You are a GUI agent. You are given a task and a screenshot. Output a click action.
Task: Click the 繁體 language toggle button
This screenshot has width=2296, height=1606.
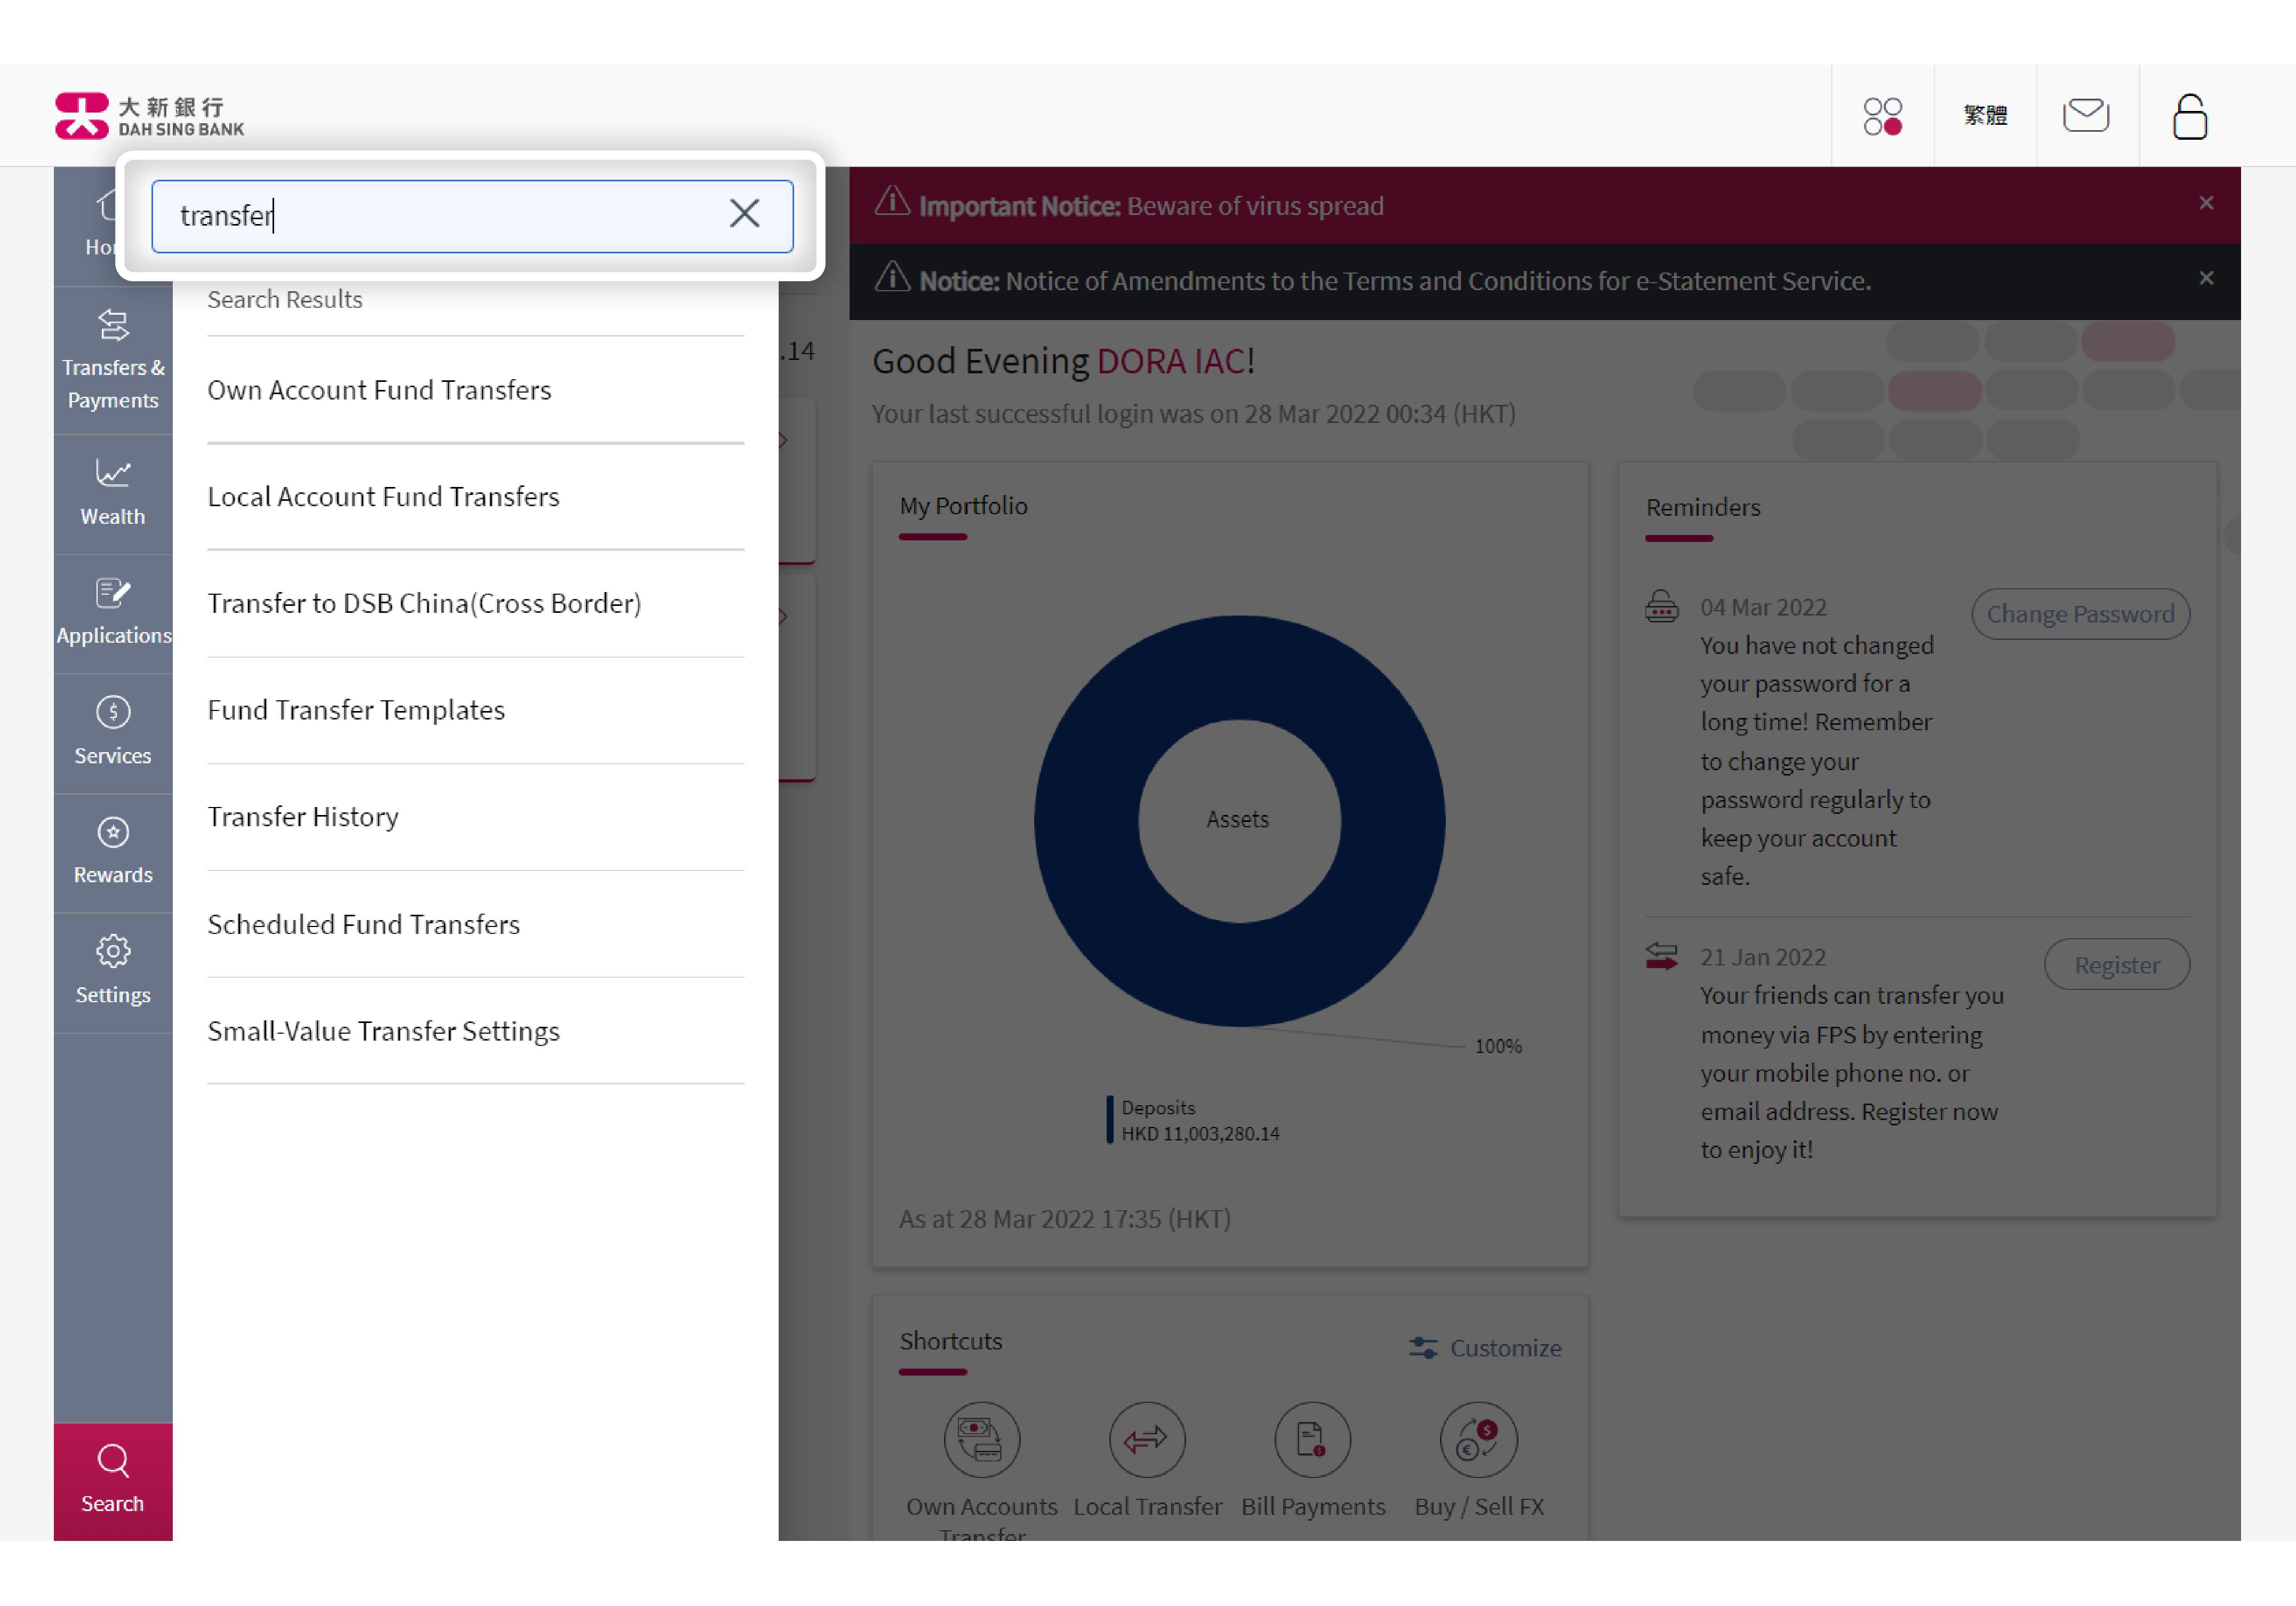pos(1987,114)
